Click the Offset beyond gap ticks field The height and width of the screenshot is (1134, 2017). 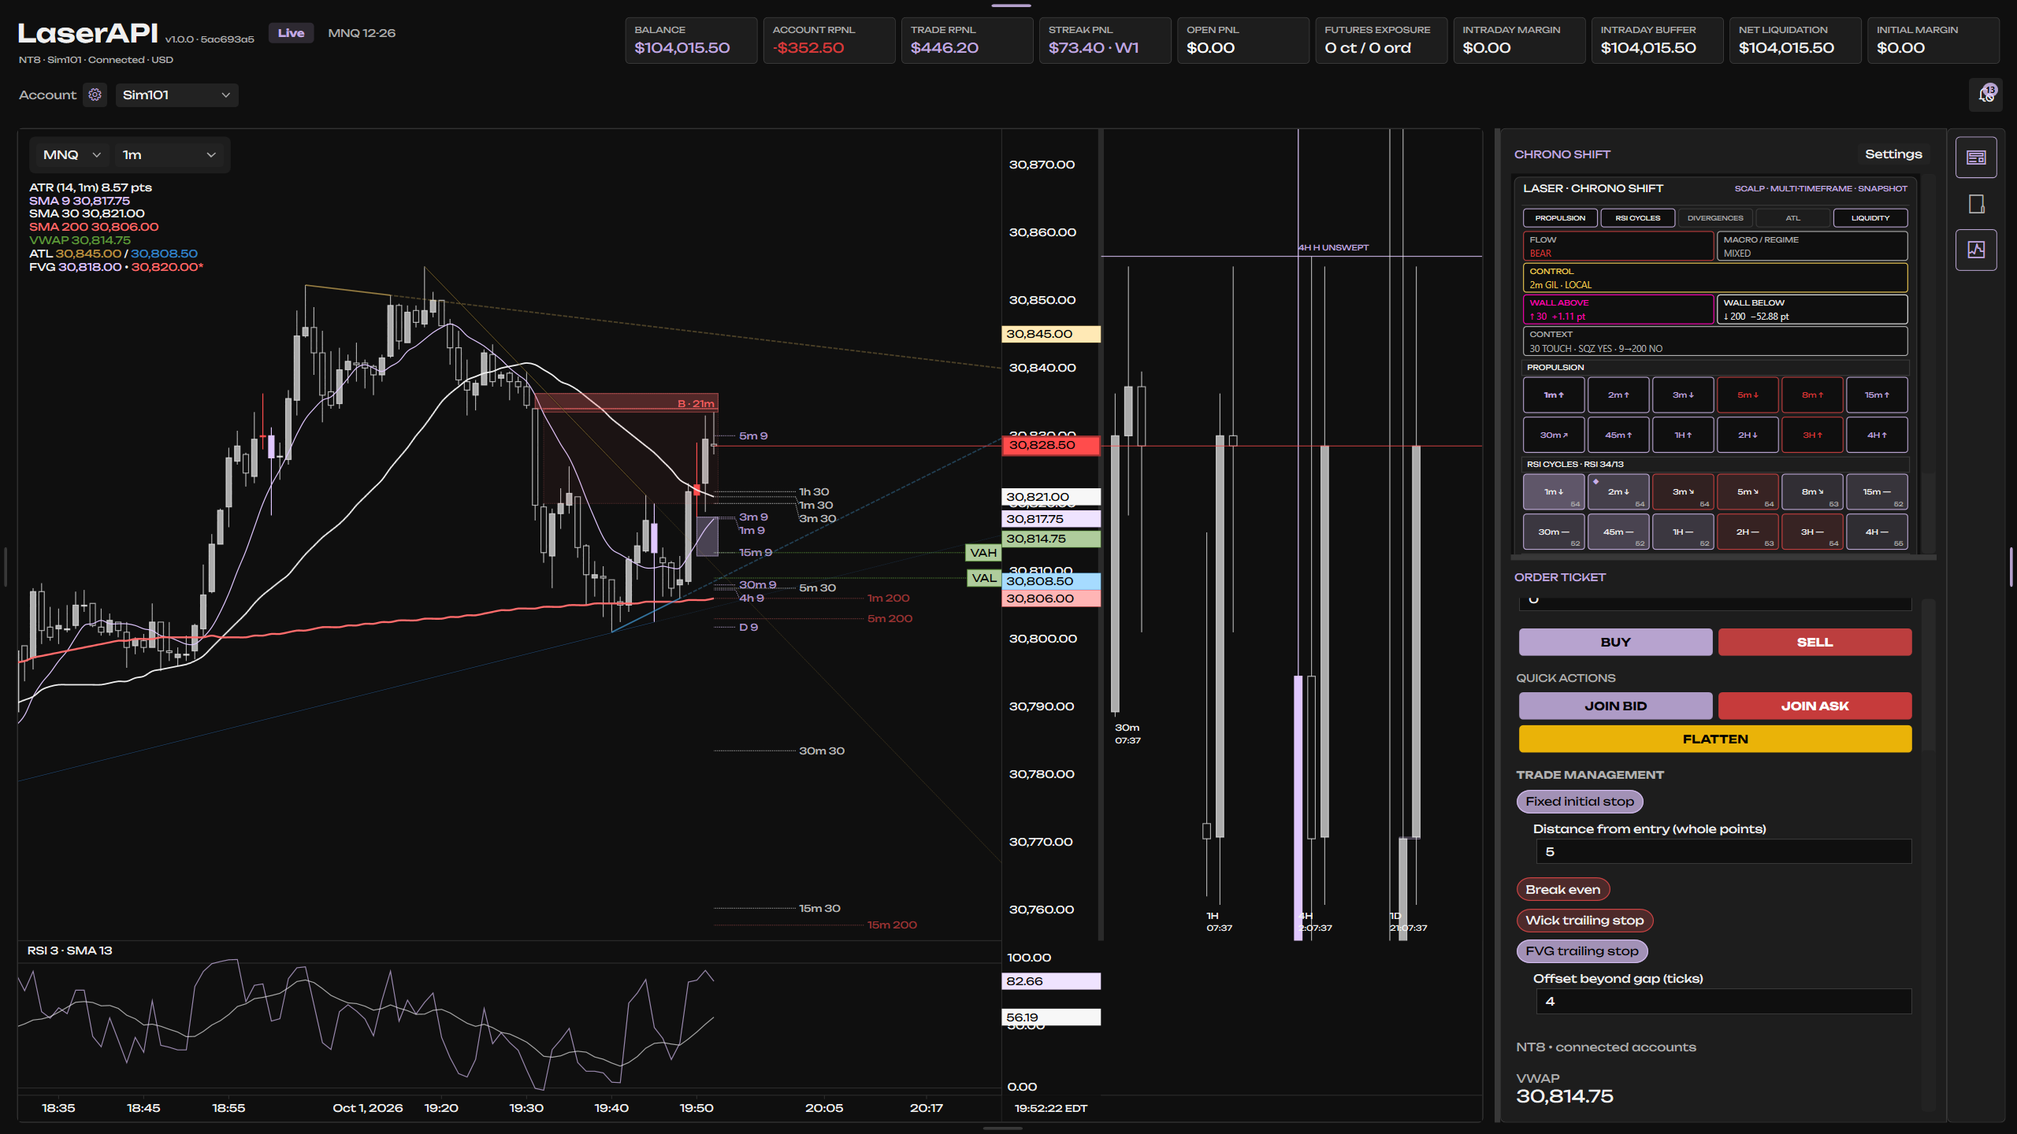[1723, 1002]
